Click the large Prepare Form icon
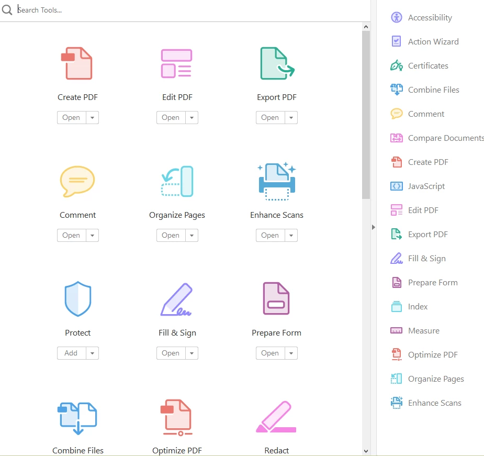The image size is (484, 456). pos(276,298)
